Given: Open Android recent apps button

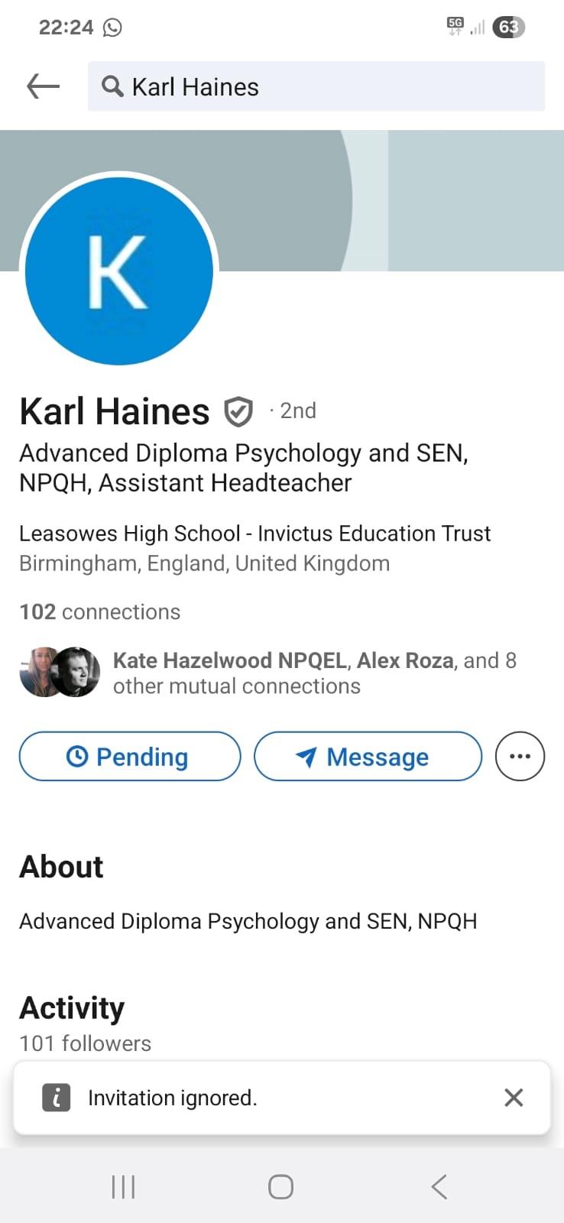Looking at the screenshot, I should tap(123, 1186).
